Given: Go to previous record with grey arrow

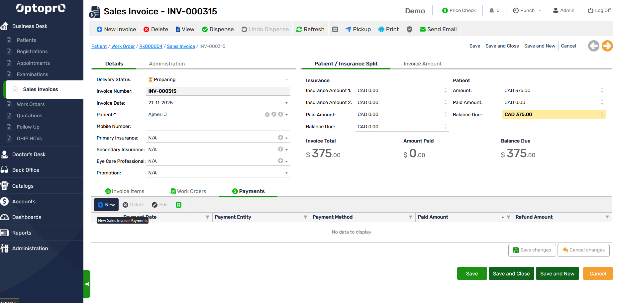Looking at the screenshot, I should coord(593,46).
